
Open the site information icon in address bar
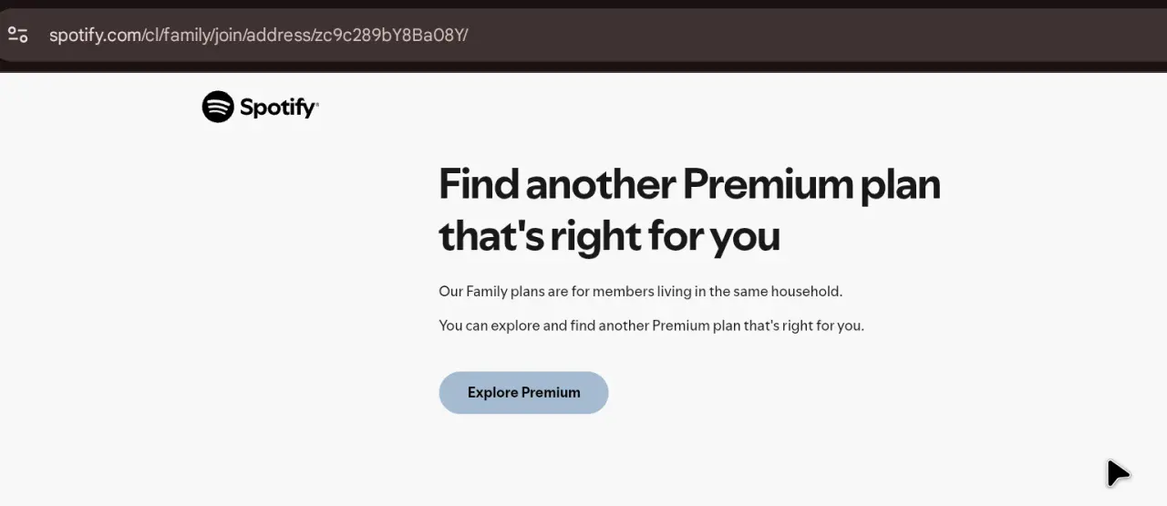tap(18, 36)
